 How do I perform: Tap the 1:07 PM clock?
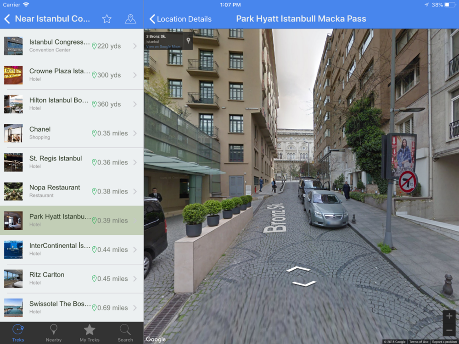230,5
